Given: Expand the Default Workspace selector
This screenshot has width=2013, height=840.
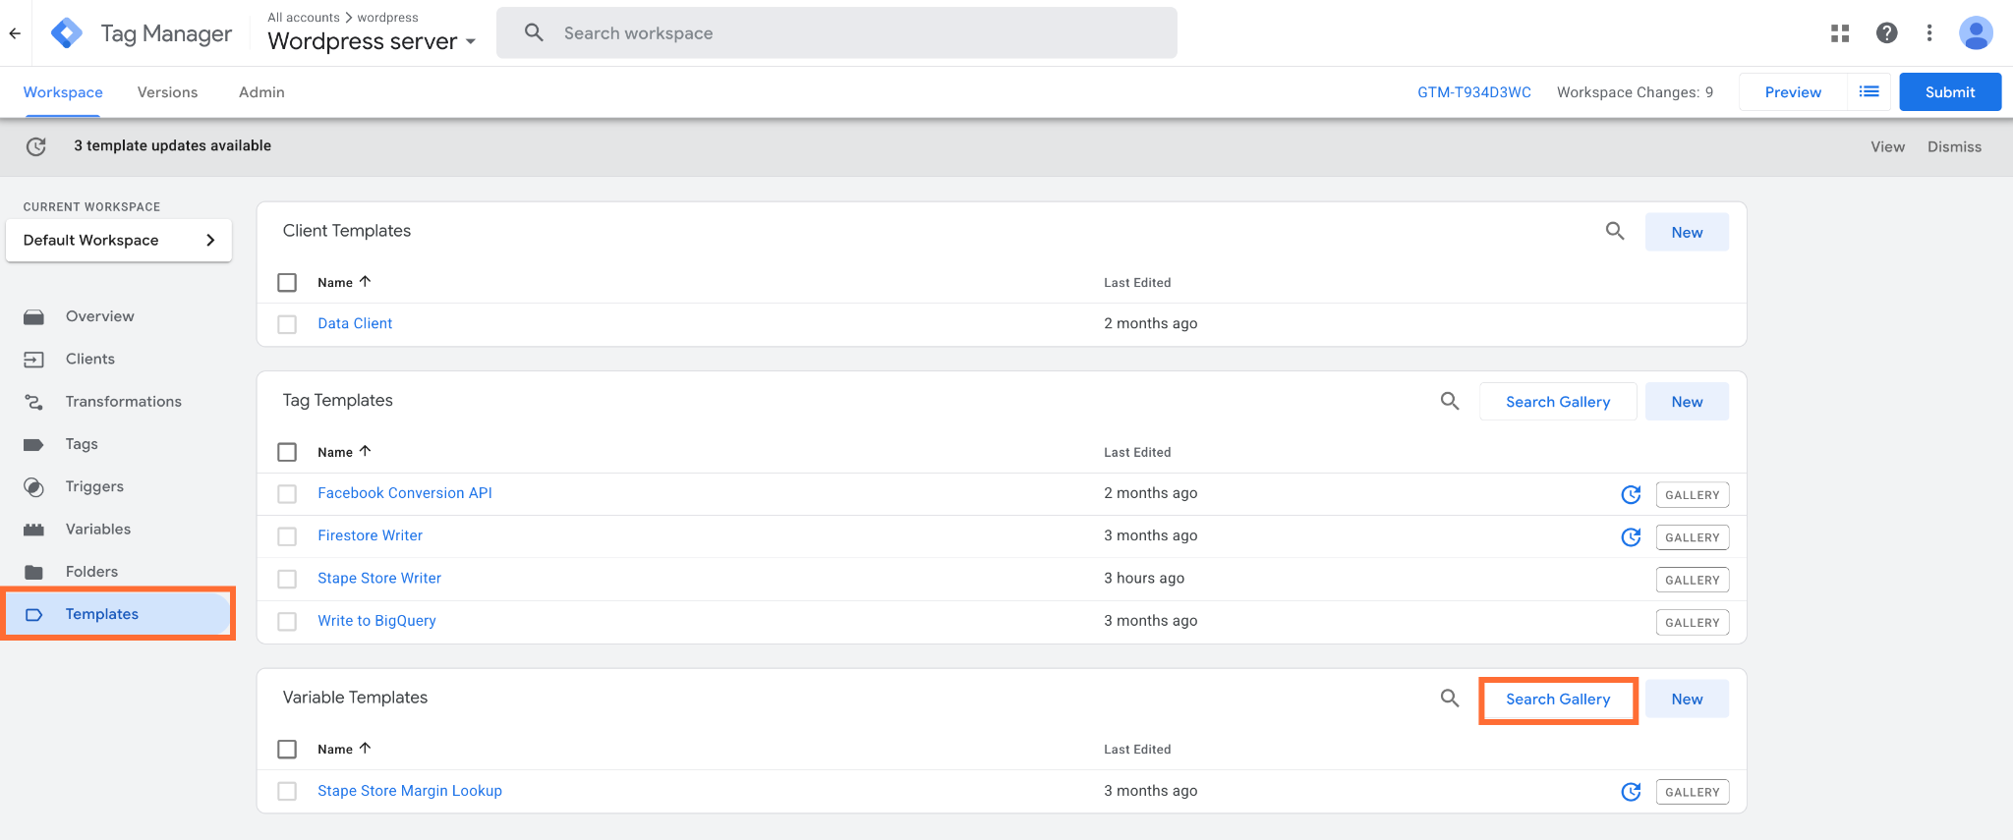Looking at the screenshot, I should (119, 241).
